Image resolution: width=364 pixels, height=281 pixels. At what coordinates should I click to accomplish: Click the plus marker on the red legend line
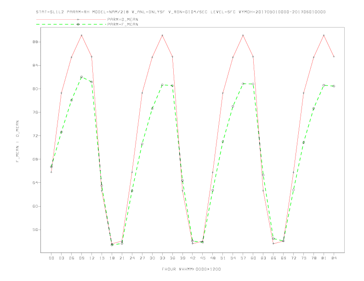coord(78,19)
